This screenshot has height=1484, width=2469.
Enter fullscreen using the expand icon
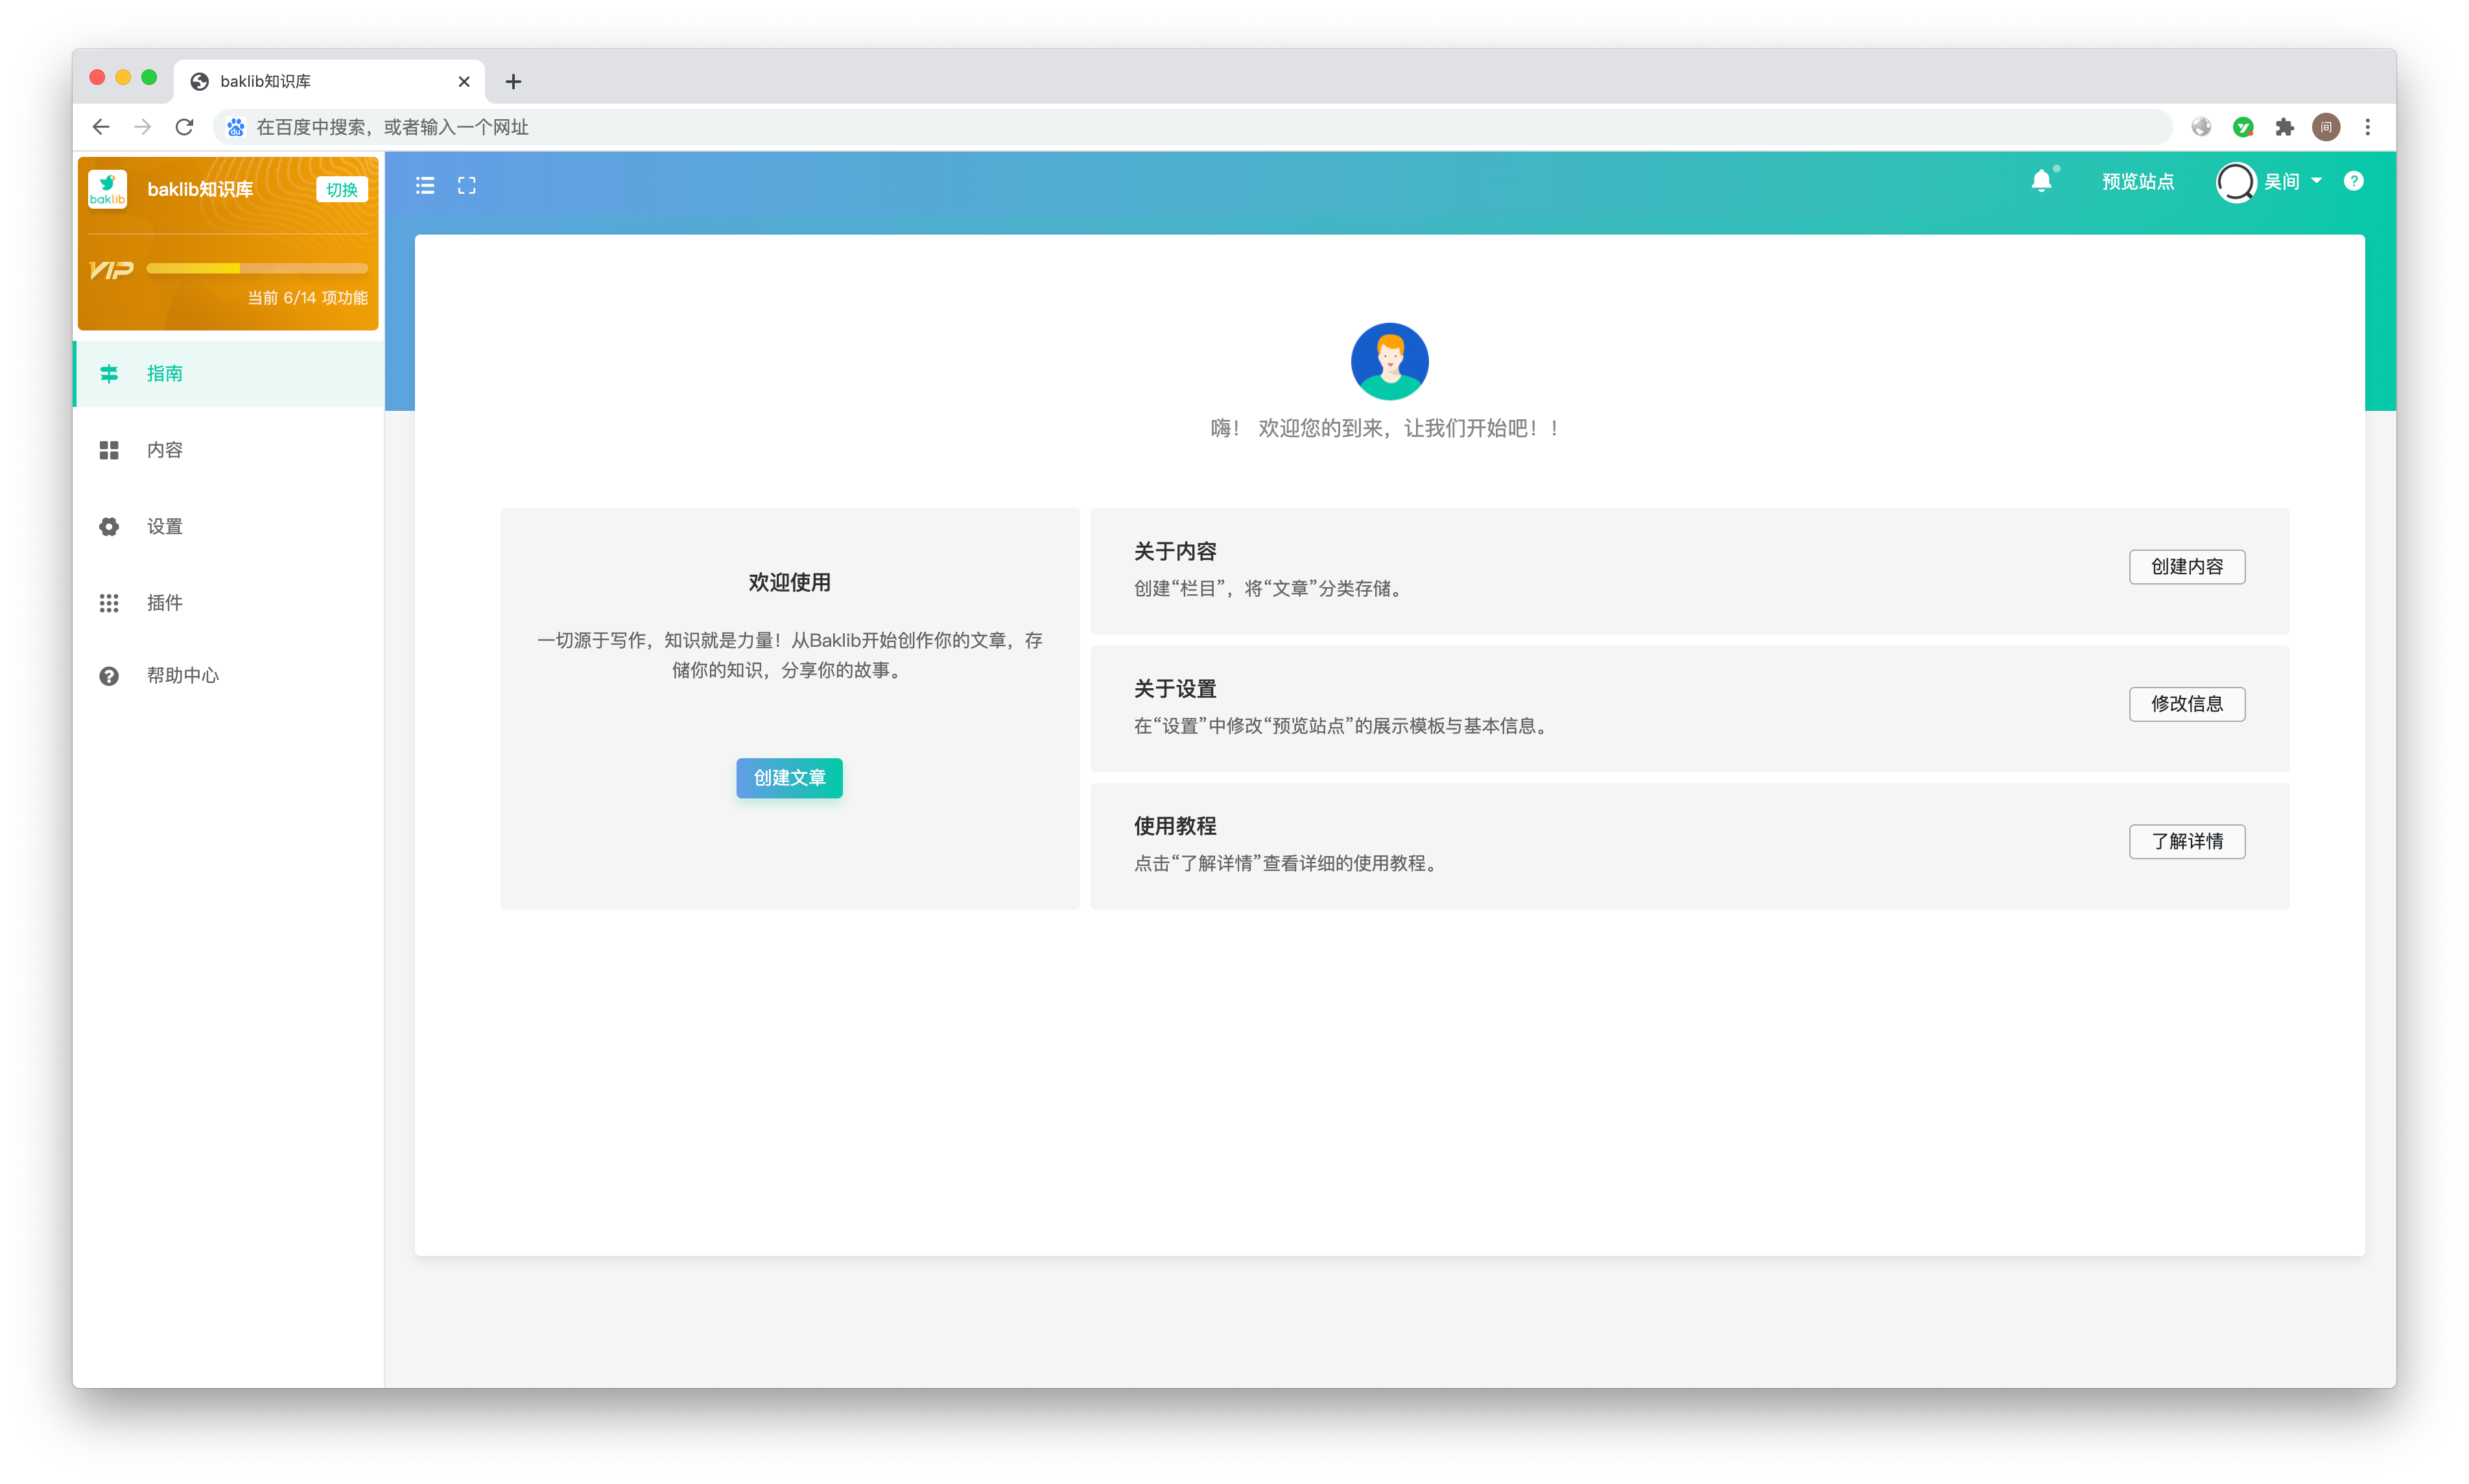466,185
